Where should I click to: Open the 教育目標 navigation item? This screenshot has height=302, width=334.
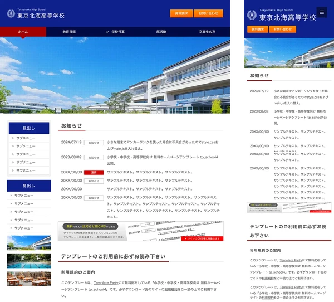[x=69, y=32]
